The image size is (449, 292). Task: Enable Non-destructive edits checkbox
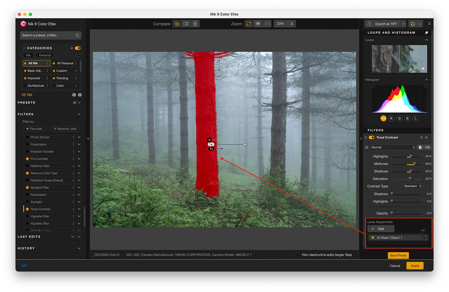pos(298,255)
